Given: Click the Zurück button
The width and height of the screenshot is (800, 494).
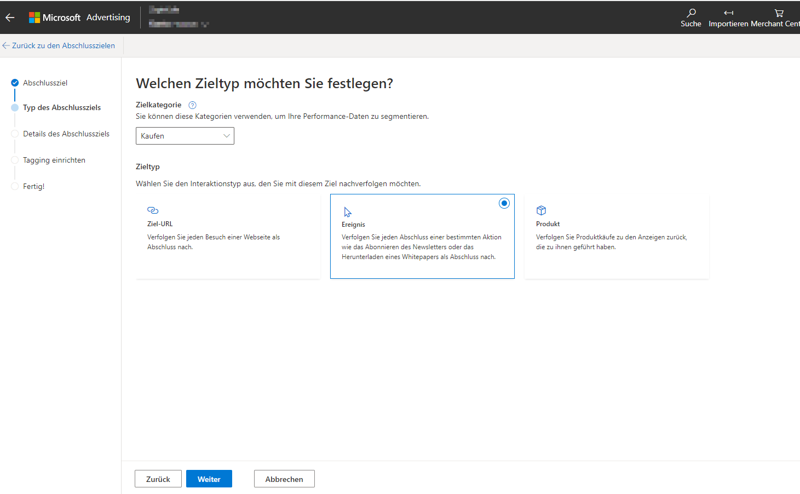Looking at the screenshot, I should [x=158, y=479].
